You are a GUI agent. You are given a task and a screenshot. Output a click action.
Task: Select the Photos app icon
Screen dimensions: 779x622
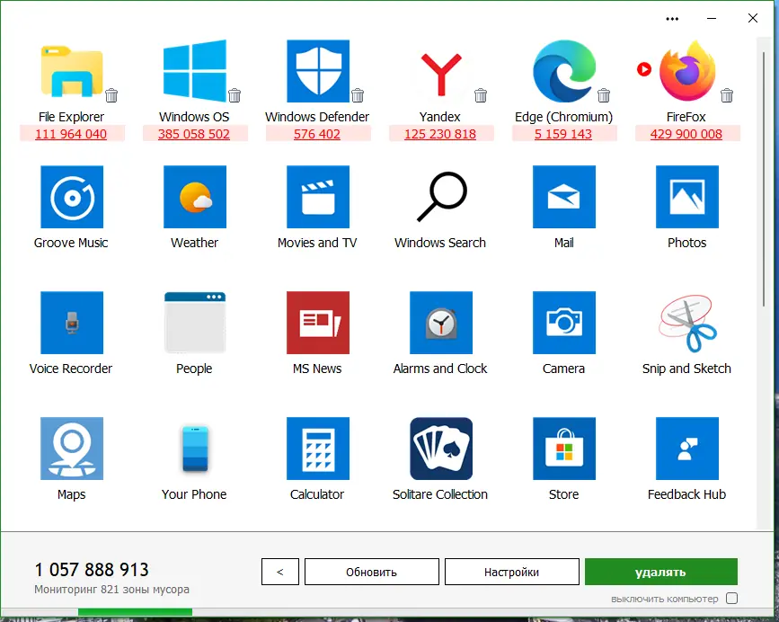click(x=687, y=197)
